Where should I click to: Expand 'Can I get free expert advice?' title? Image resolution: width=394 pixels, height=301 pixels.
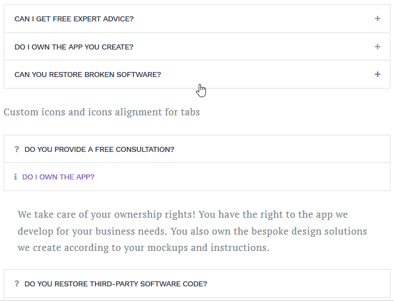point(74,19)
